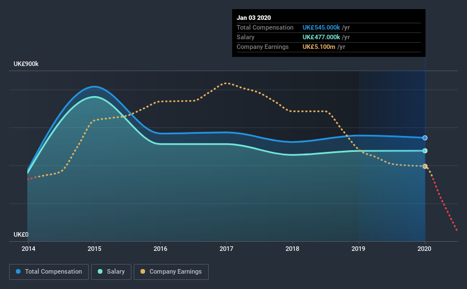Image resolution: width=467 pixels, height=289 pixels.
Task: Click the blue dot in Total Compensation legend
Action: click(18, 271)
